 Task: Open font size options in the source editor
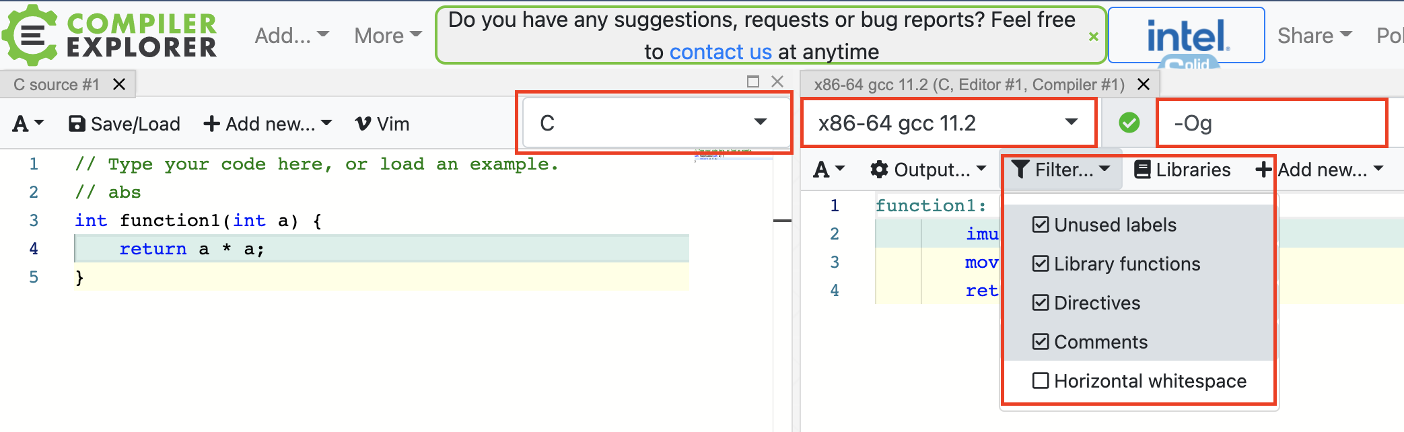tap(27, 123)
